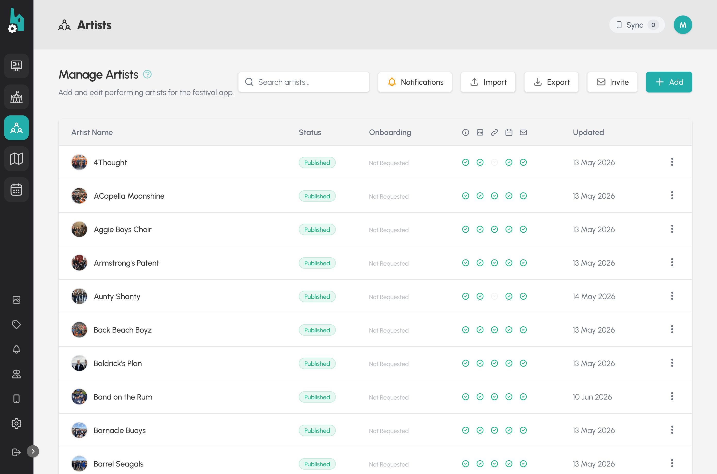This screenshot has height=474, width=717.
Task: Open the notifications bell sidebar icon
Action: [16, 349]
